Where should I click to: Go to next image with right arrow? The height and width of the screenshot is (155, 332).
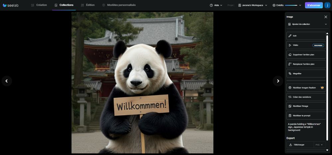278,81
